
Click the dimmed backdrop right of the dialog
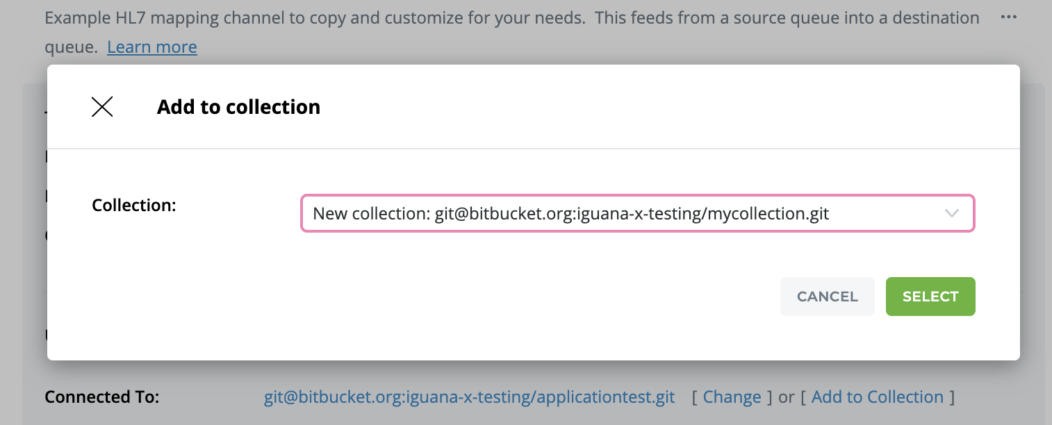click(x=1035, y=208)
